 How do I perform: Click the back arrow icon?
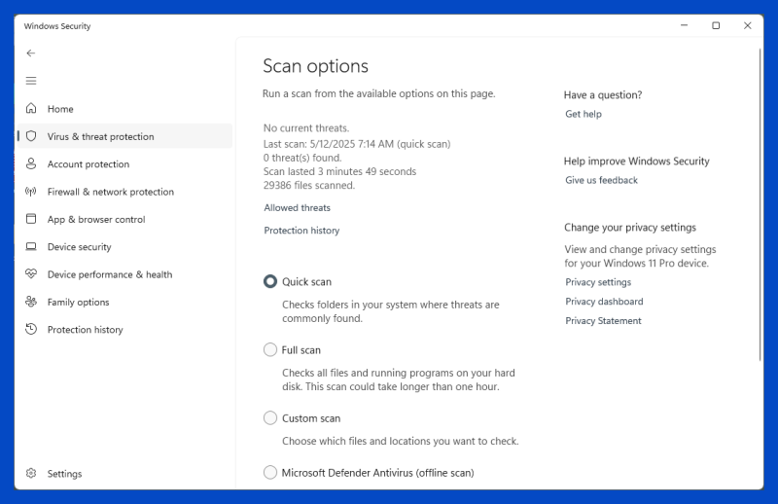pos(31,54)
